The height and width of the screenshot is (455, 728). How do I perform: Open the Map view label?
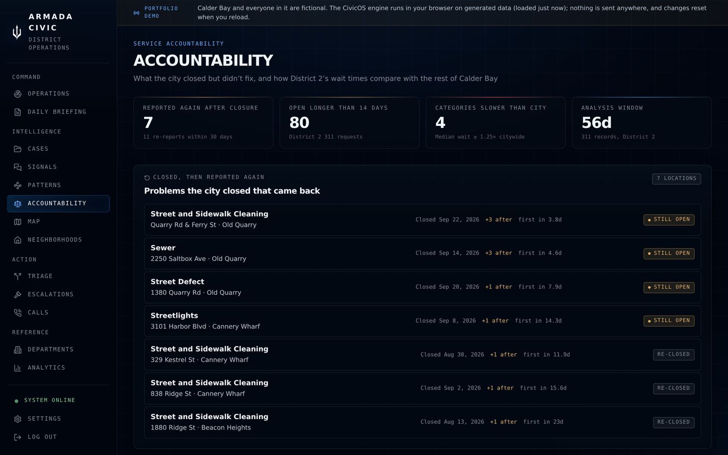(x=34, y=222)
